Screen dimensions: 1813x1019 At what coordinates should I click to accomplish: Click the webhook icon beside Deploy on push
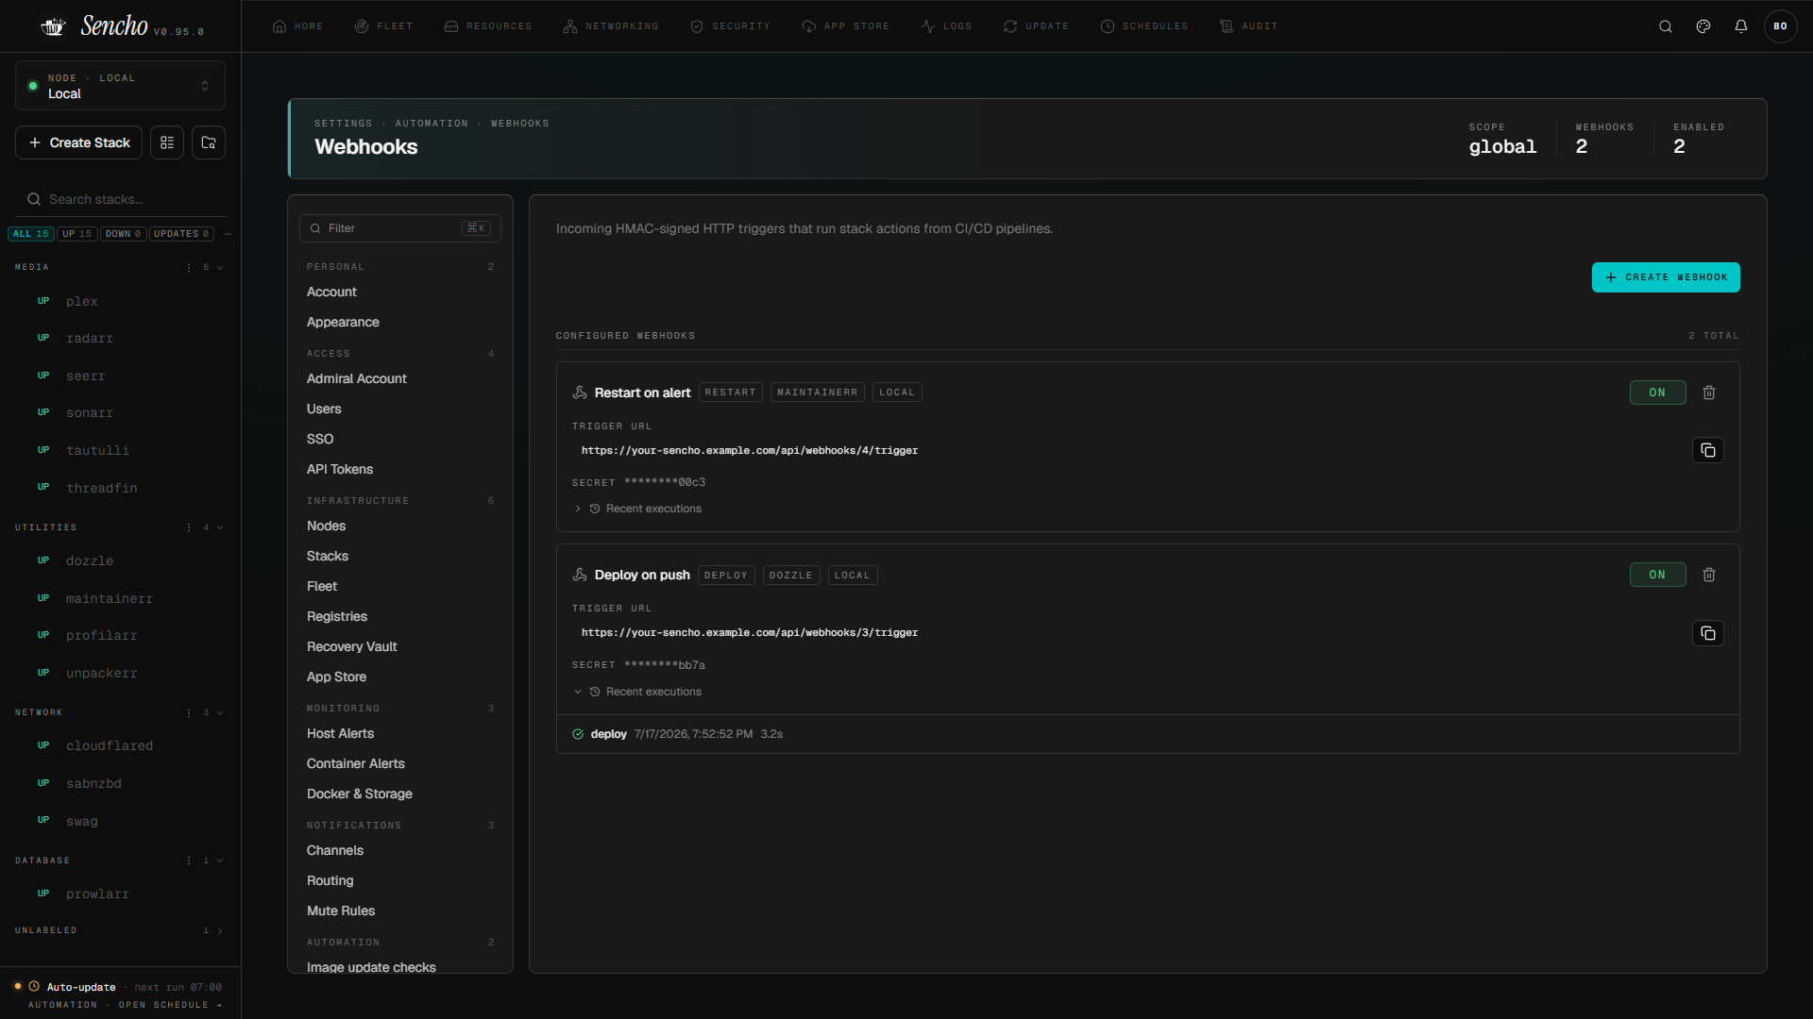(x=580, y=575)
